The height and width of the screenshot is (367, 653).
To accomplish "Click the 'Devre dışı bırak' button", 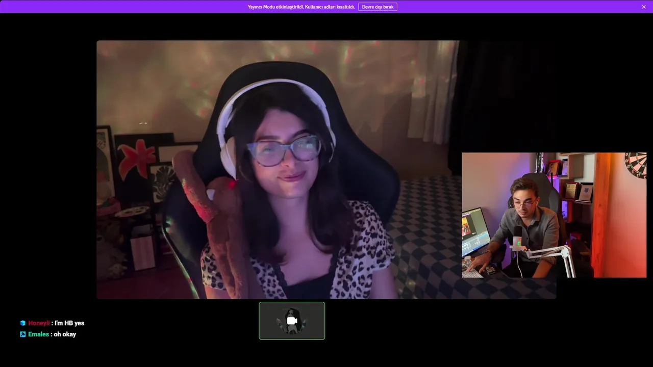I will click(378, 7).
